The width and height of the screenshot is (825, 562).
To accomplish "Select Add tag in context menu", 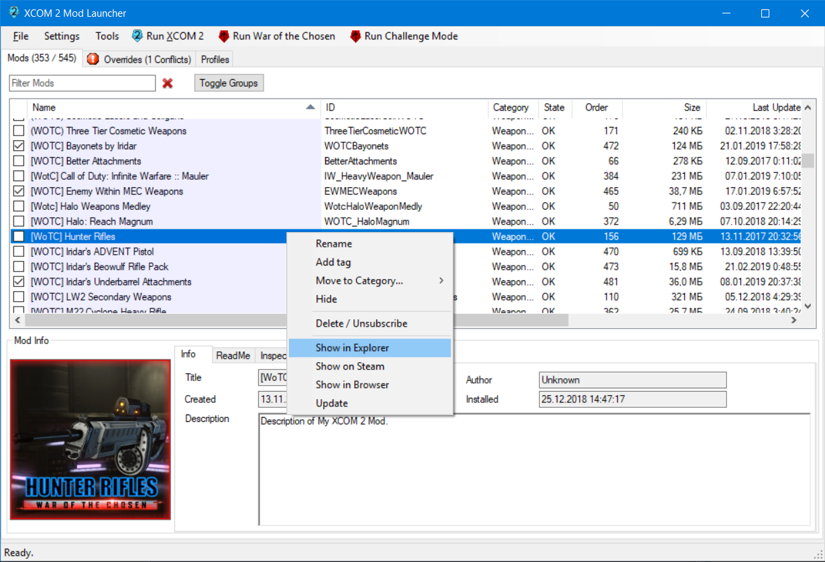I will [370, 262].
